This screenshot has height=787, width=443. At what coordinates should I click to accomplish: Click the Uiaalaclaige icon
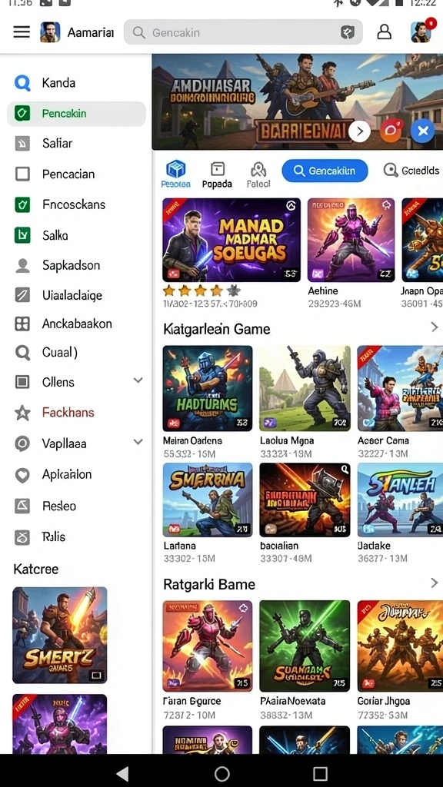[x=22, y=295]
